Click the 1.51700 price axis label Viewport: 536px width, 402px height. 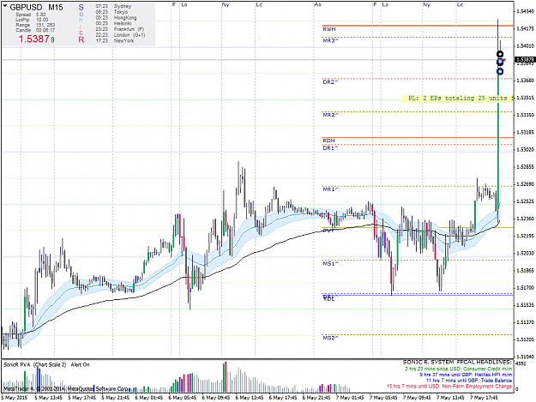point(525,288)
